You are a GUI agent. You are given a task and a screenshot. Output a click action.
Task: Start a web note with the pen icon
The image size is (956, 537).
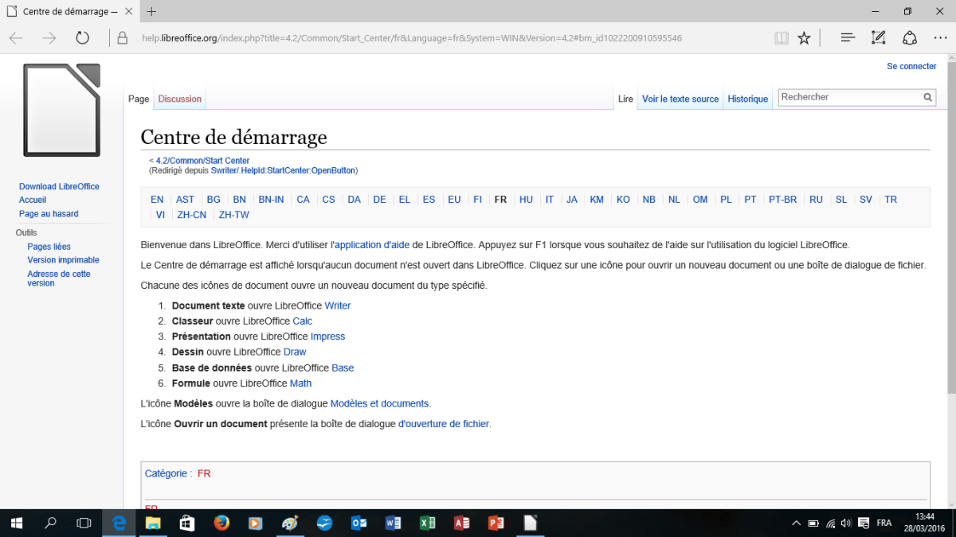coord(878,37)
